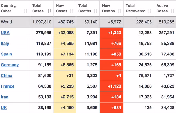
Task: Select Spain total recovered 30,513
Action: click(145, 54)
